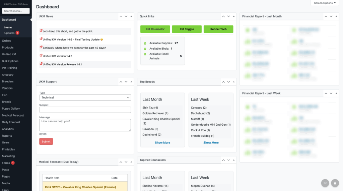Move UKM News panel up
Screen dimensions: 343x191
pyautogui.click(x=121, y=16)
